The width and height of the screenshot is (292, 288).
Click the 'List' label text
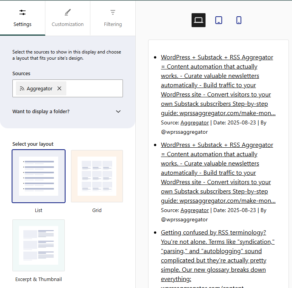38,210
